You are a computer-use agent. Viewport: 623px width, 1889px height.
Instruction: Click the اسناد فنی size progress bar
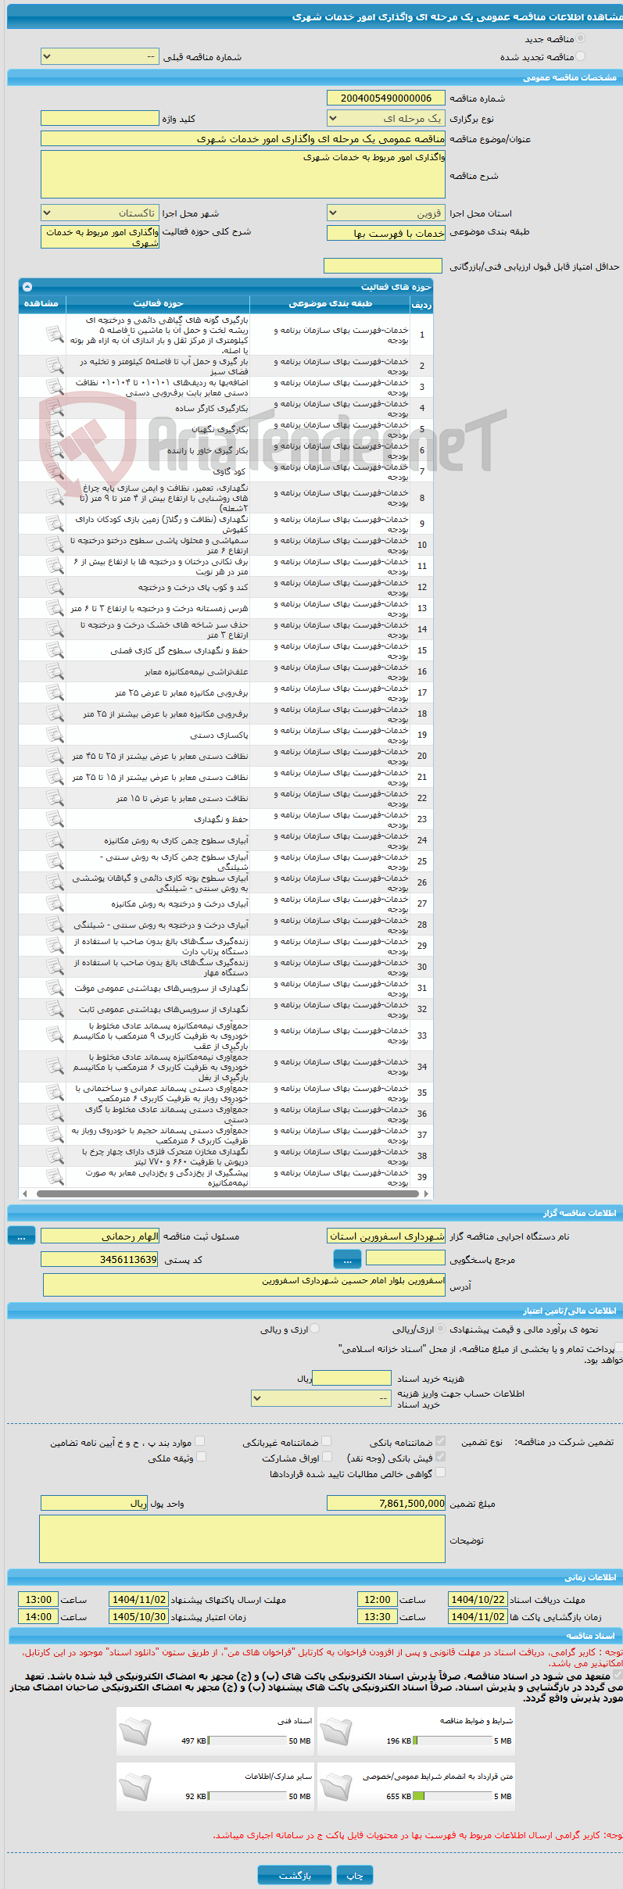247,1741
